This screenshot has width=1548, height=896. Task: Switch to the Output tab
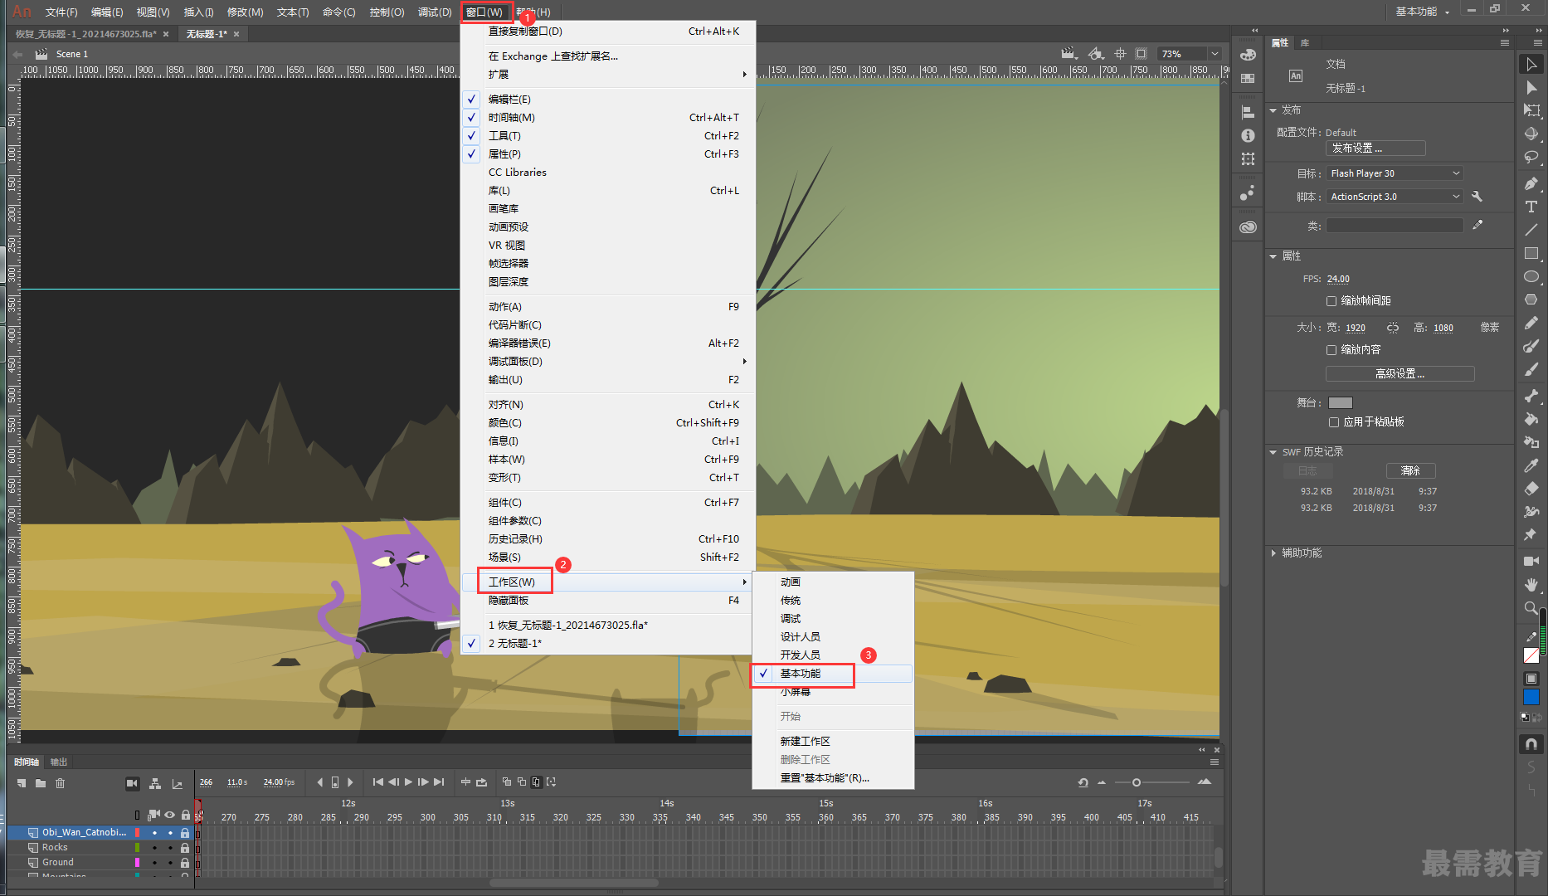point(59,762)
